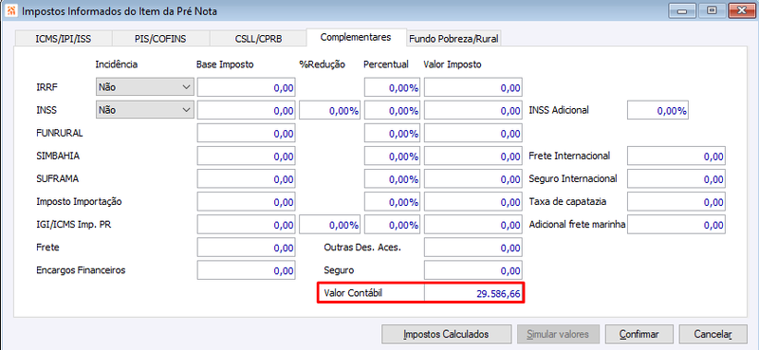Click the Frete Internacional value field
759x350 pixels.
(x=676, y=156)
